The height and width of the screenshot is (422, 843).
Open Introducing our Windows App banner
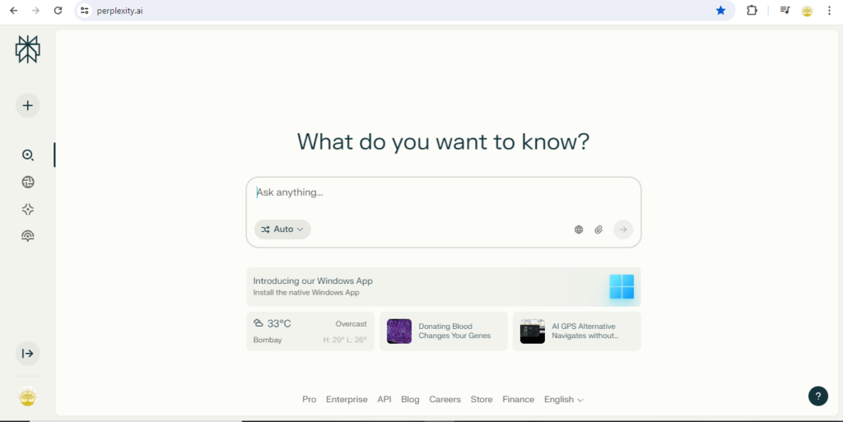point(443,287)
